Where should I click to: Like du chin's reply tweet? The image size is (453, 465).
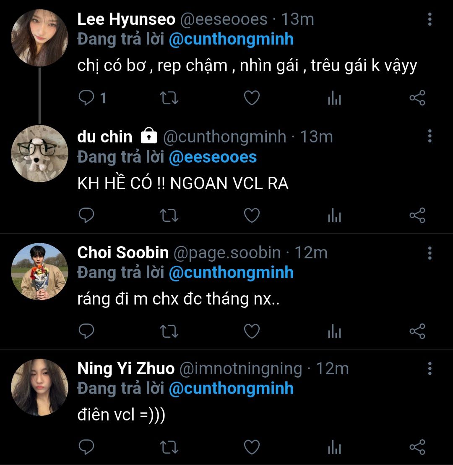coord(252,215)
